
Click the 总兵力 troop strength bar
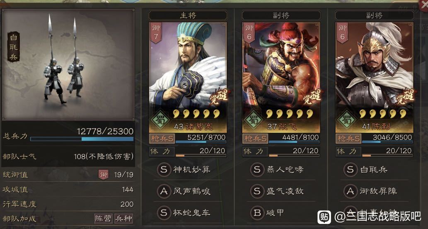82,139
